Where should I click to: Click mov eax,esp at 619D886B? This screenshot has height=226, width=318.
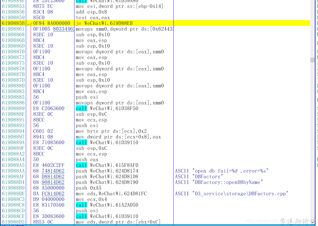91,40
